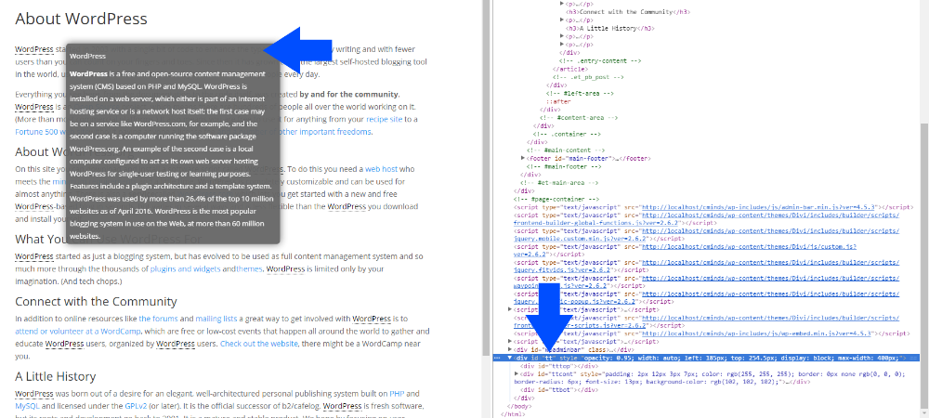929x418 pixels.
Task: Select the div id="ttbot" row
Action: coord(560,390)
